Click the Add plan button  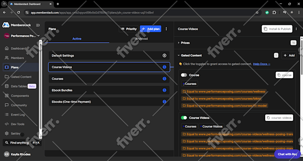[151, 29]
